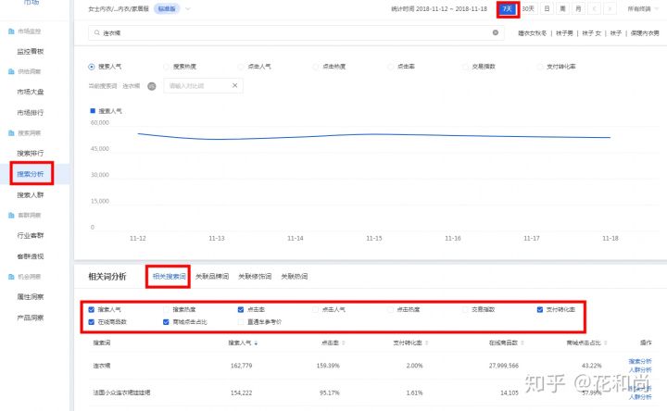Enable the 交易指数 checkbox in related words
Screen dimensions: 667x411
465,309
